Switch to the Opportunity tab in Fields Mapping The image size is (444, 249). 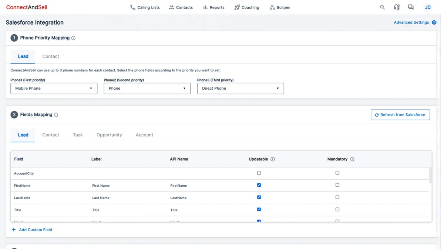point(109,135)
